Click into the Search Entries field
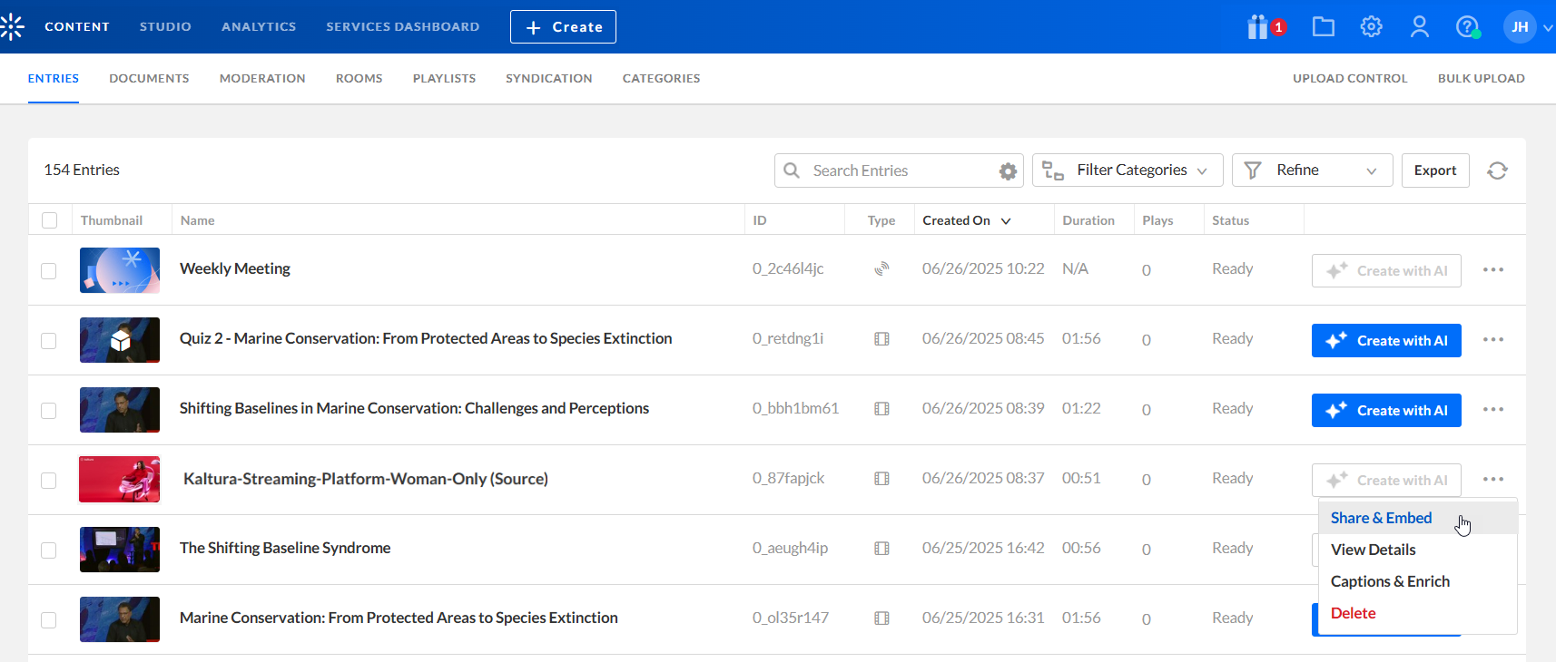The width and height of the screenshot is (1556, 662). [x=899, y=170]
